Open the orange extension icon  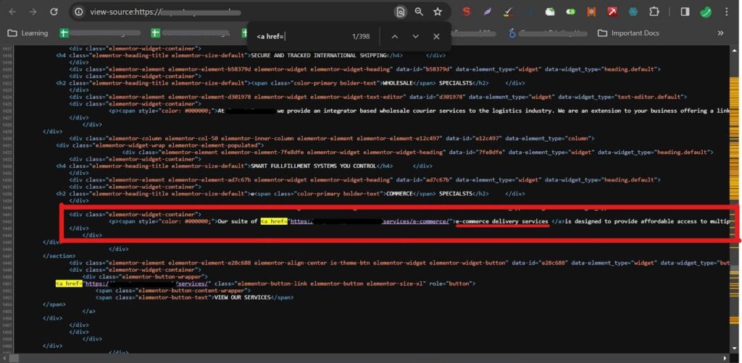(x=591, y=12)
